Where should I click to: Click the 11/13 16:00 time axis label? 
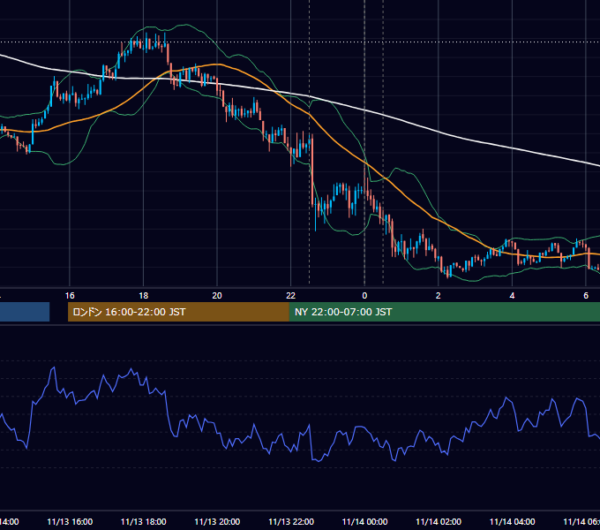click(70, 521)
